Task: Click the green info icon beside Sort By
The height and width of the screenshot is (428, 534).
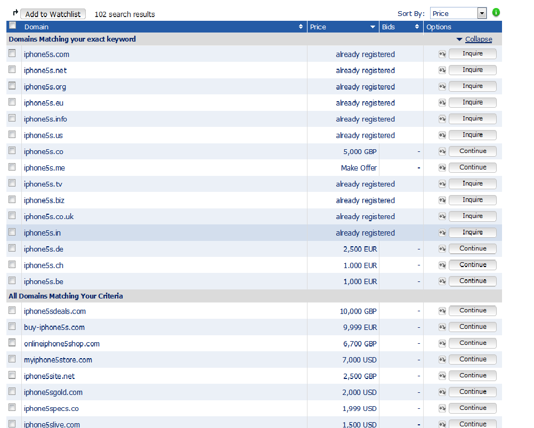Action: coord(496,13)
